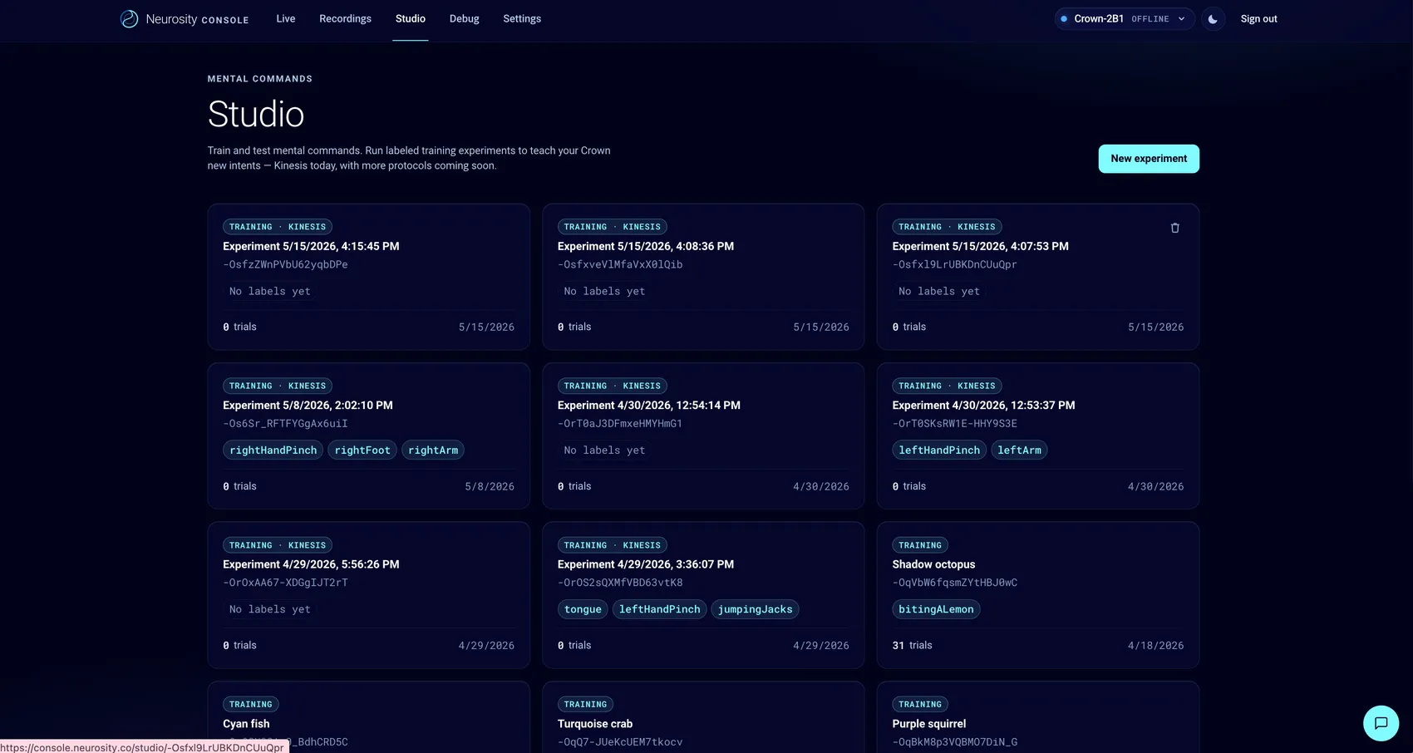
Task: Expand the Crown-2B1 device dropdown
Action: tap(1125, 19)
